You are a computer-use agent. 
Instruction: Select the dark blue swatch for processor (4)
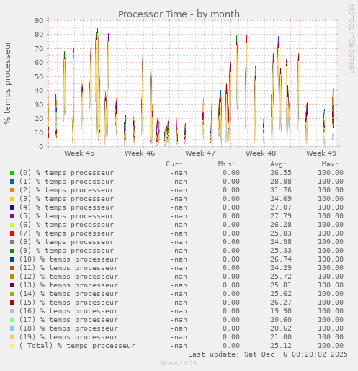tap(12, 207)
